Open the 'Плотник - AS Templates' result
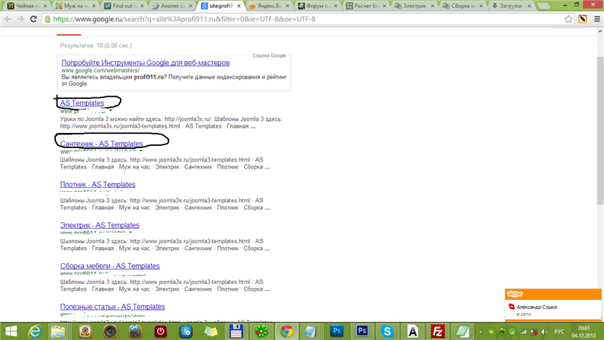Viewport: 604px width, 340px height. [x=98, y=184]
